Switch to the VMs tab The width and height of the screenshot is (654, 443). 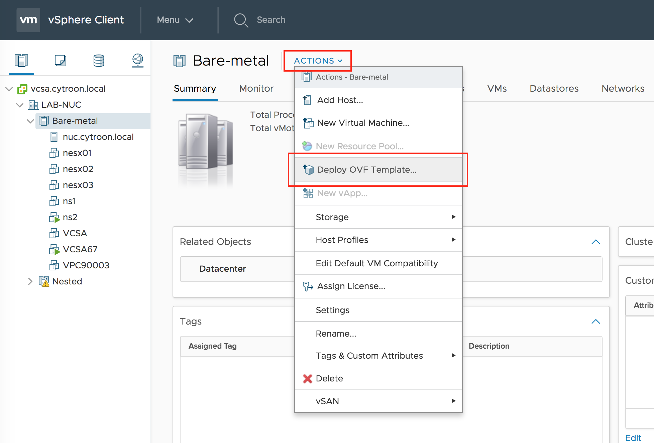[x=497, y=89]
